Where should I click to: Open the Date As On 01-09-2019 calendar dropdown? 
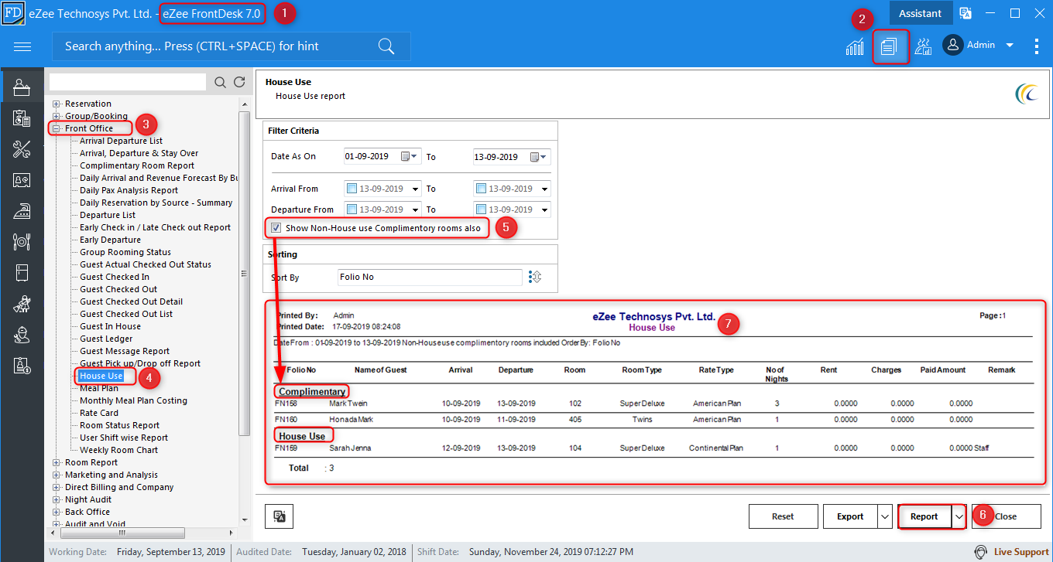pos(409,157)
